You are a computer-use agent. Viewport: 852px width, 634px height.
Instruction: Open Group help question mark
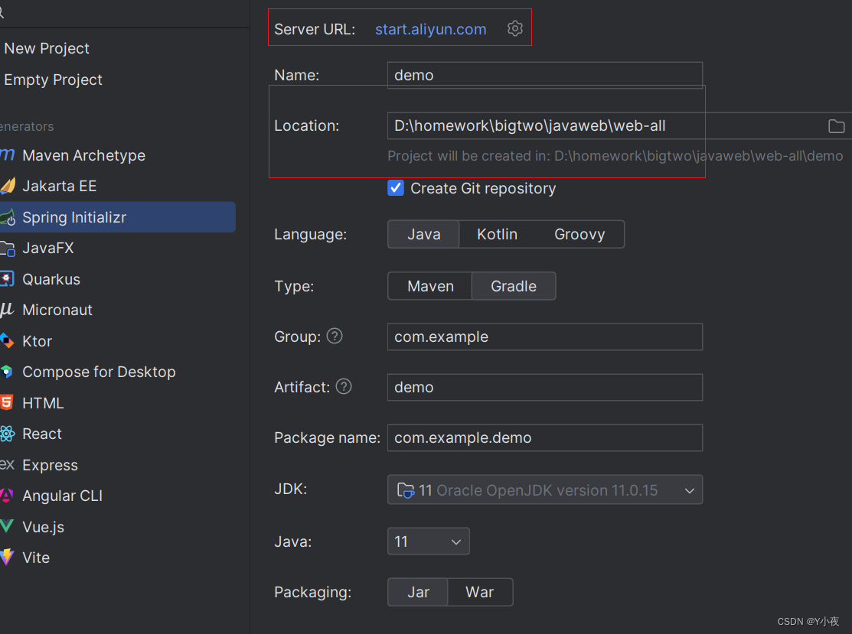click(x=335, y=336)
